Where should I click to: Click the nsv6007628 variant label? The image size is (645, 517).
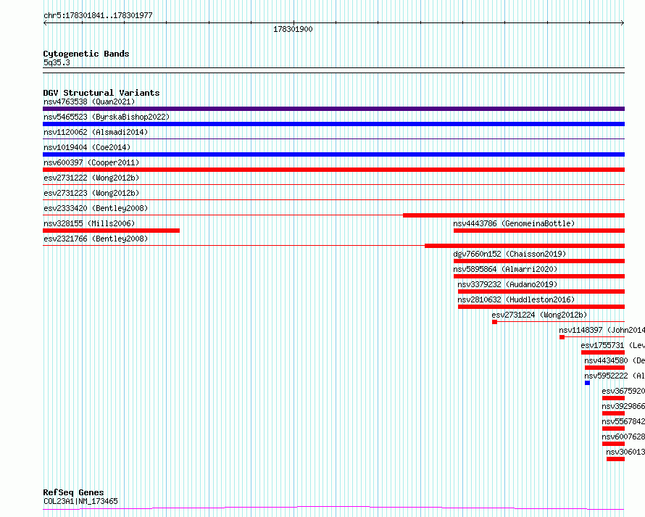coord(623,437)
